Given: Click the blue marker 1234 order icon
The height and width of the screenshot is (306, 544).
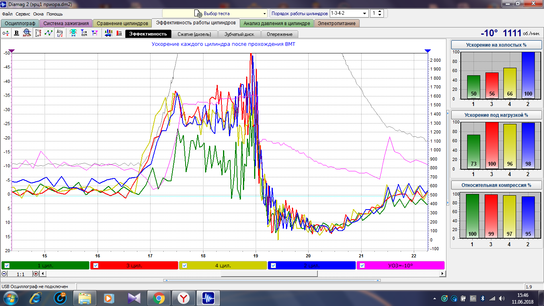Looking at the screenshot, I should 84,33.
